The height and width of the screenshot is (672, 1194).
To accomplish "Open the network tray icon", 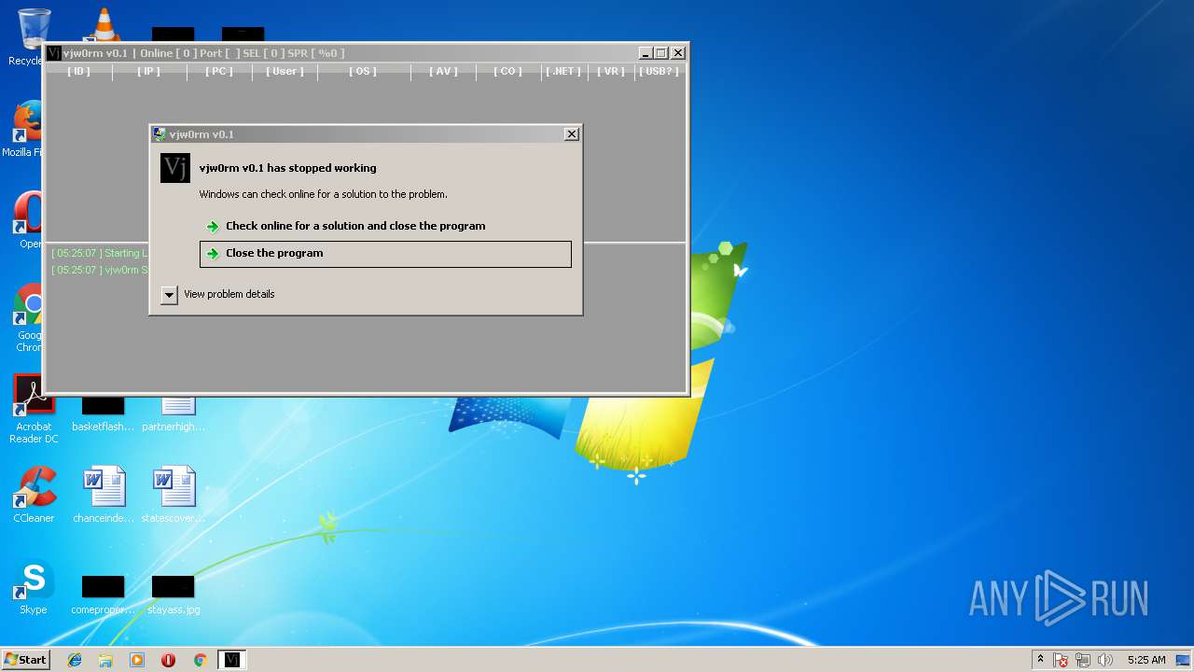I will 1084,660.
